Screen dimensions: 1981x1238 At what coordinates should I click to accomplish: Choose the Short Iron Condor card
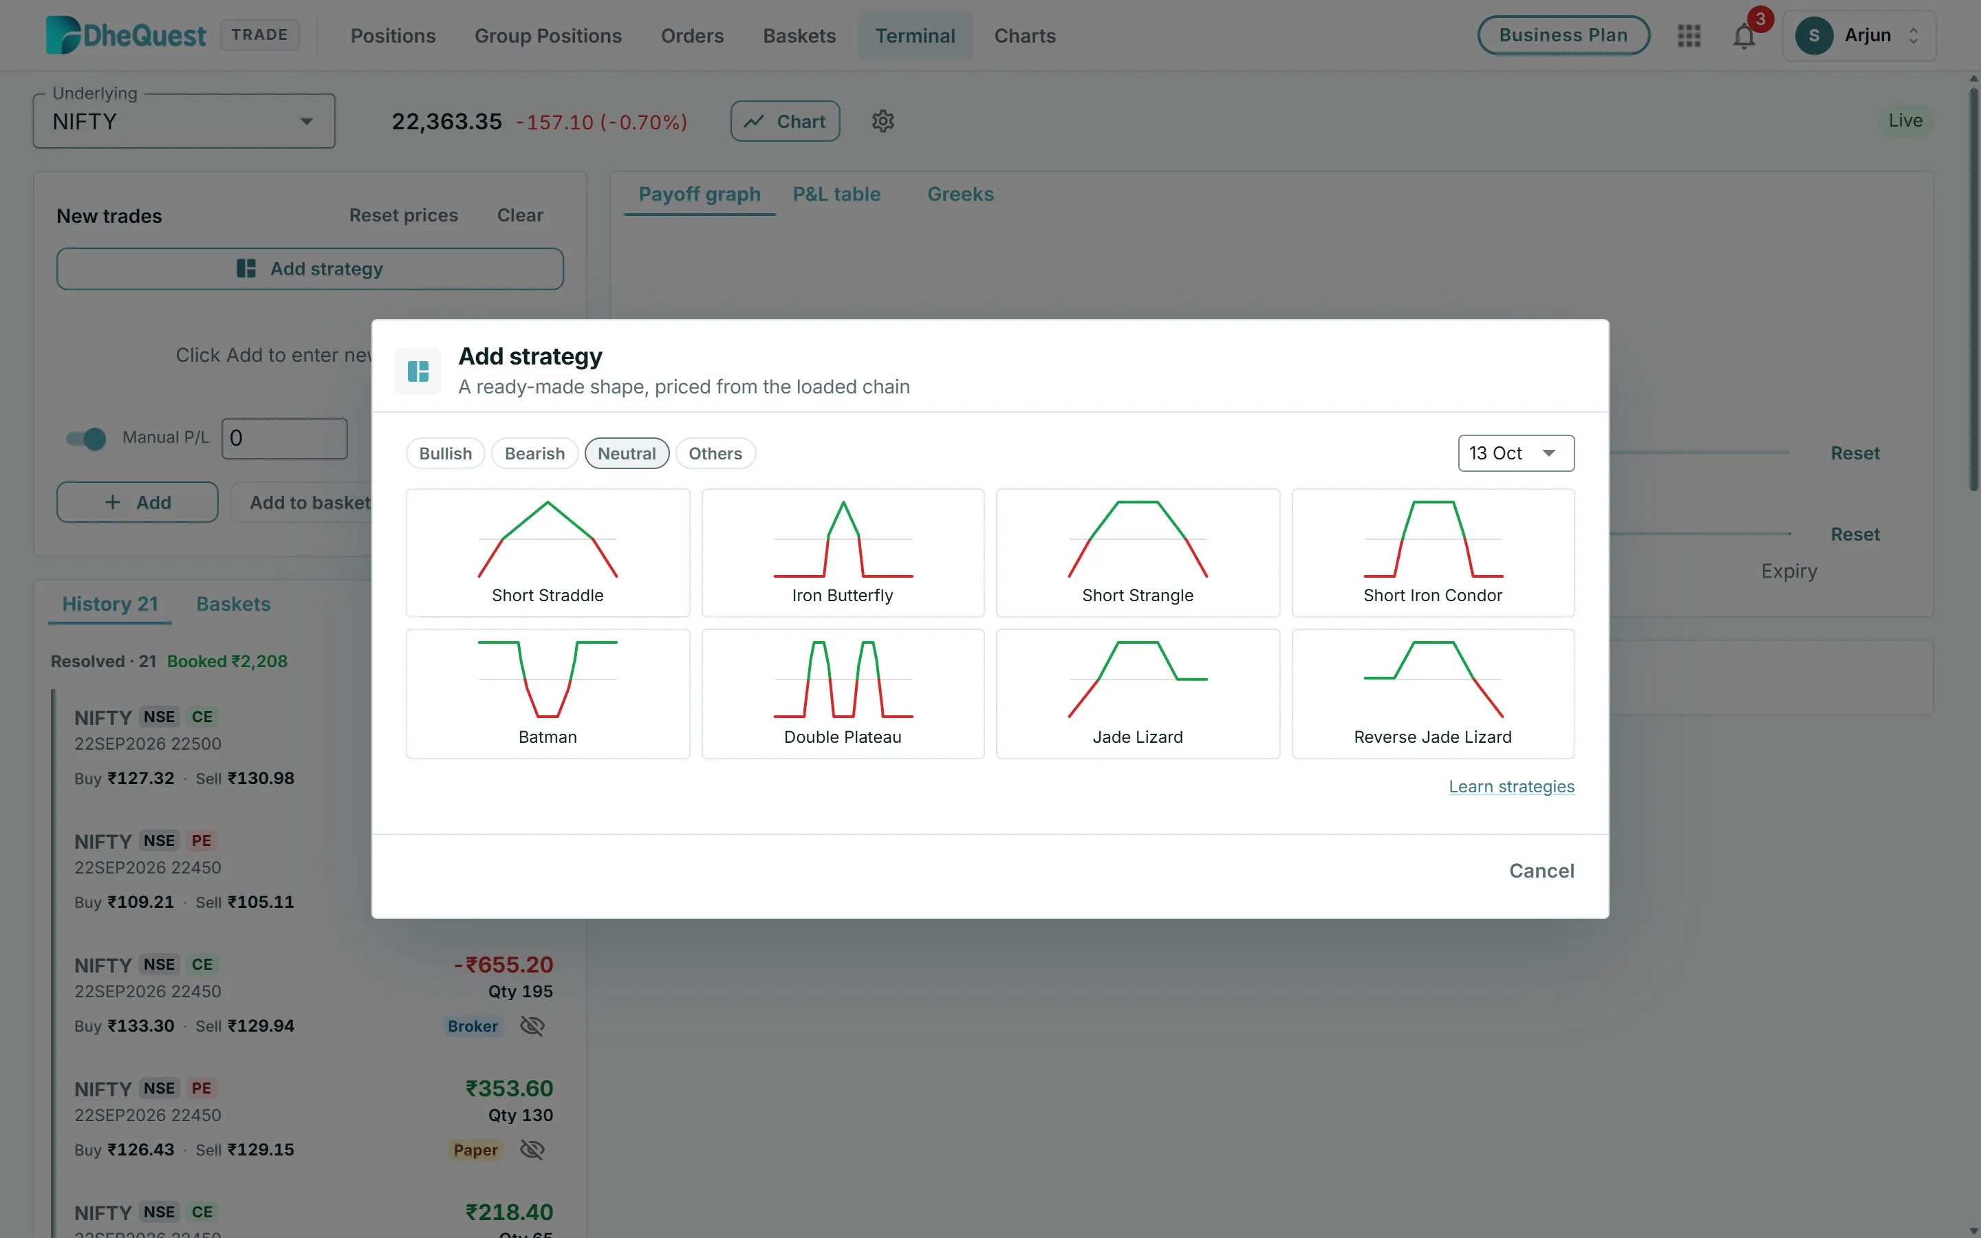pyautogui.click(x=1433, y=553)
